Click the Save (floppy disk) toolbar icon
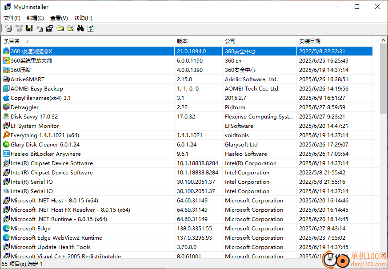 coord(29,28)
